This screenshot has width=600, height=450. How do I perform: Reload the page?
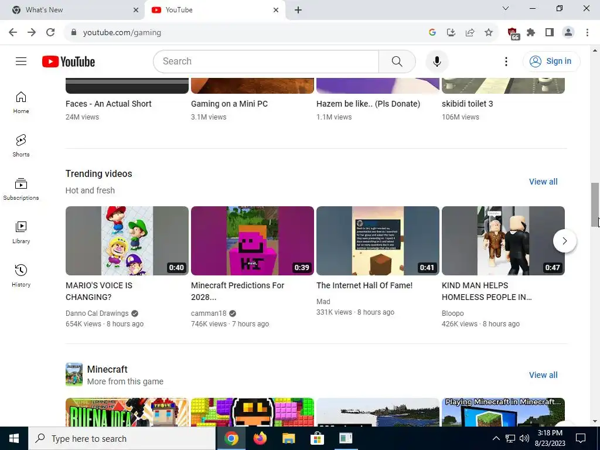point(50,32)
